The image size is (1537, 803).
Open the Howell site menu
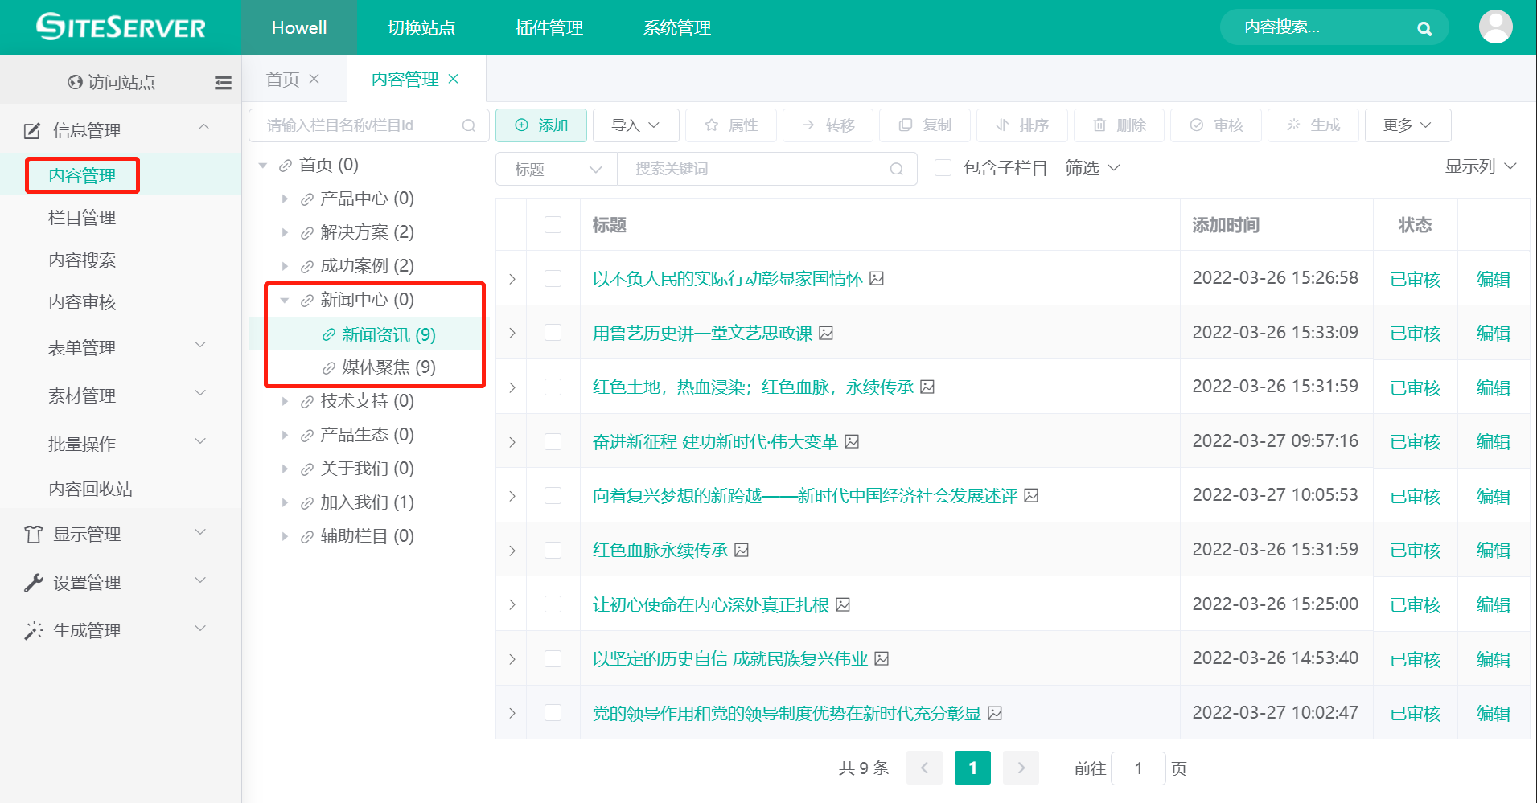[299, 27]
